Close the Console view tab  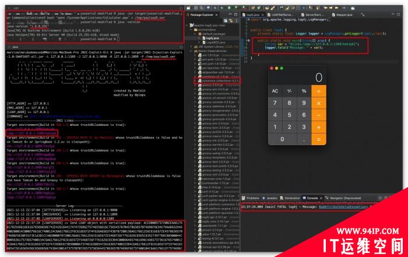click(x=321, y=198)
